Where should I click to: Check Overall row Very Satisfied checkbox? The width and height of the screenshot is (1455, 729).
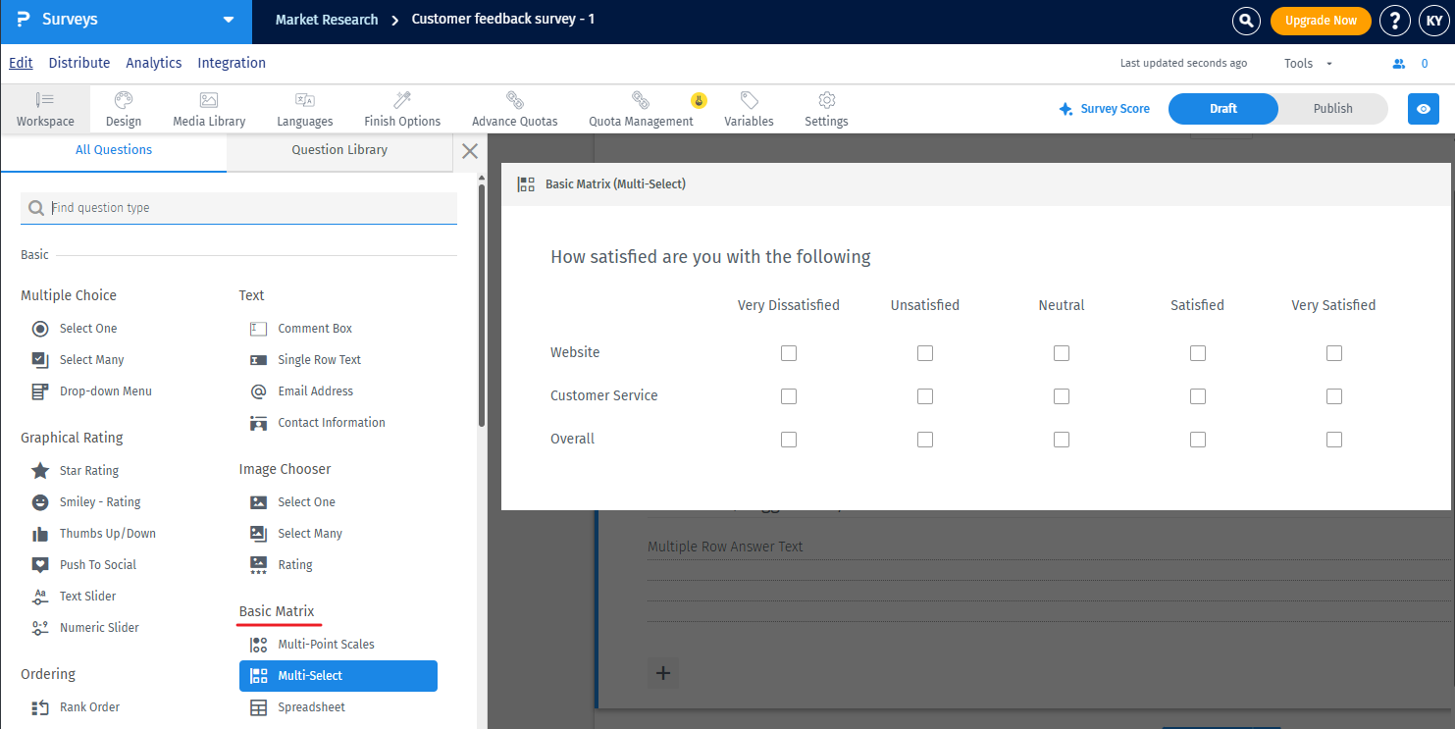click(x=1334, y=440)
